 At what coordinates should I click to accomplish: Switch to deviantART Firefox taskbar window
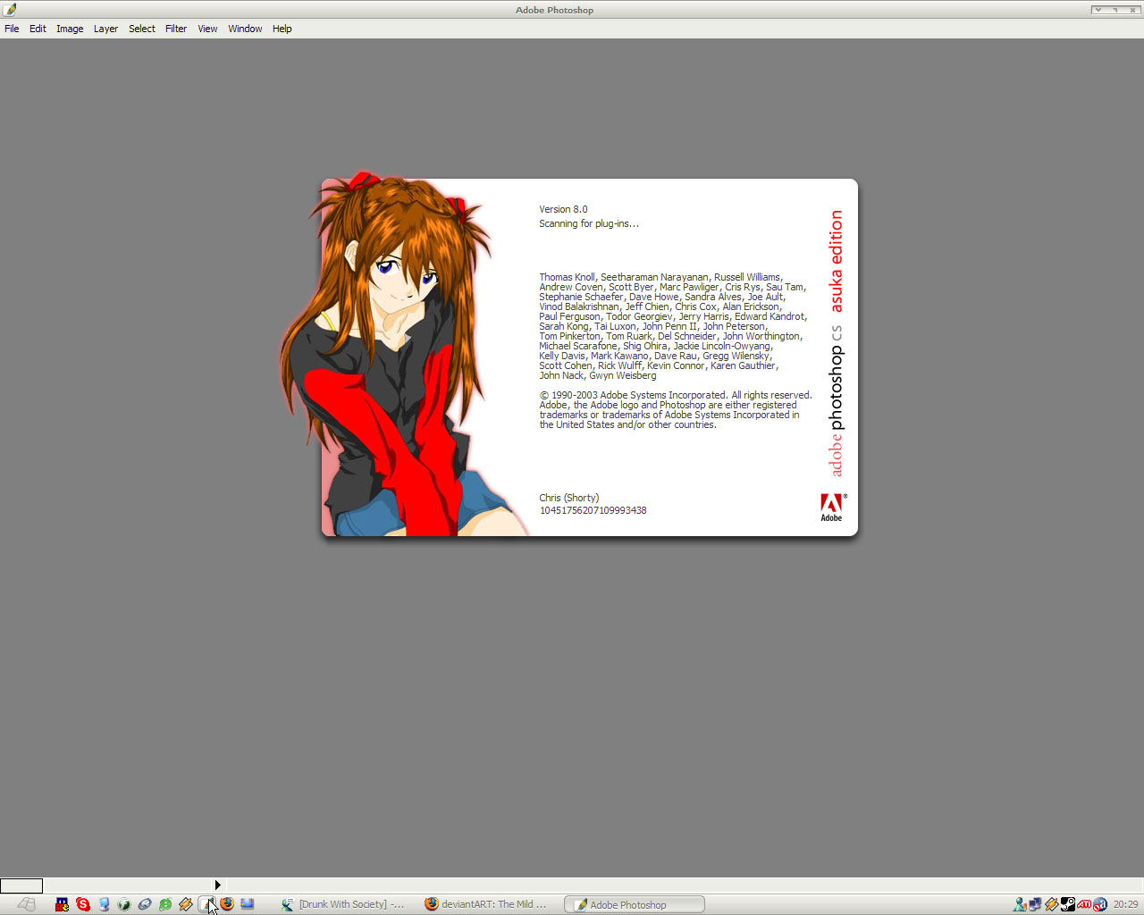click(486, 904)
